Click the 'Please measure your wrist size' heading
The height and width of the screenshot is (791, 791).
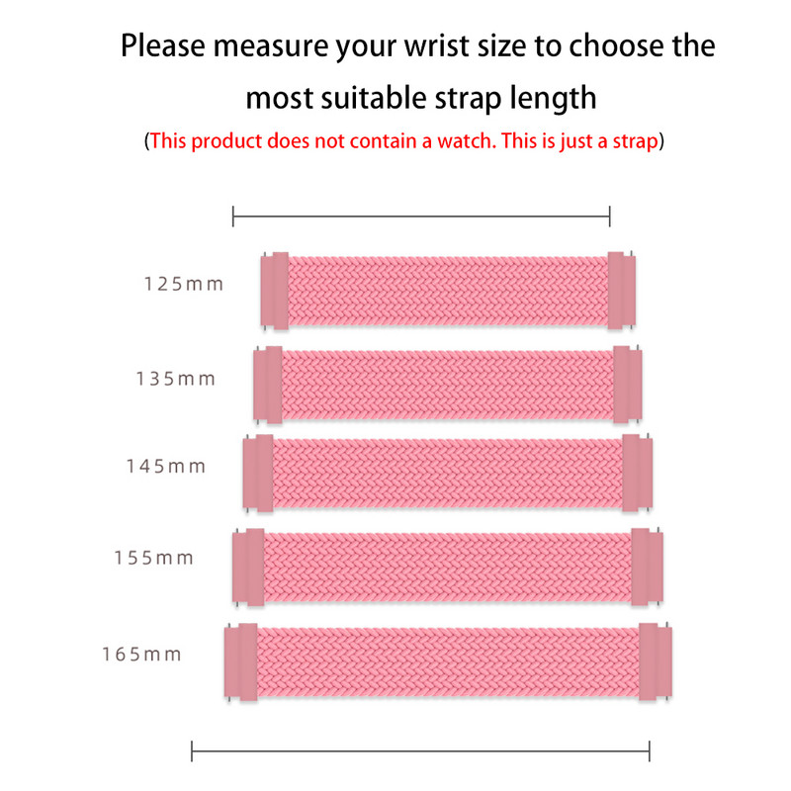tap(418, 46)
